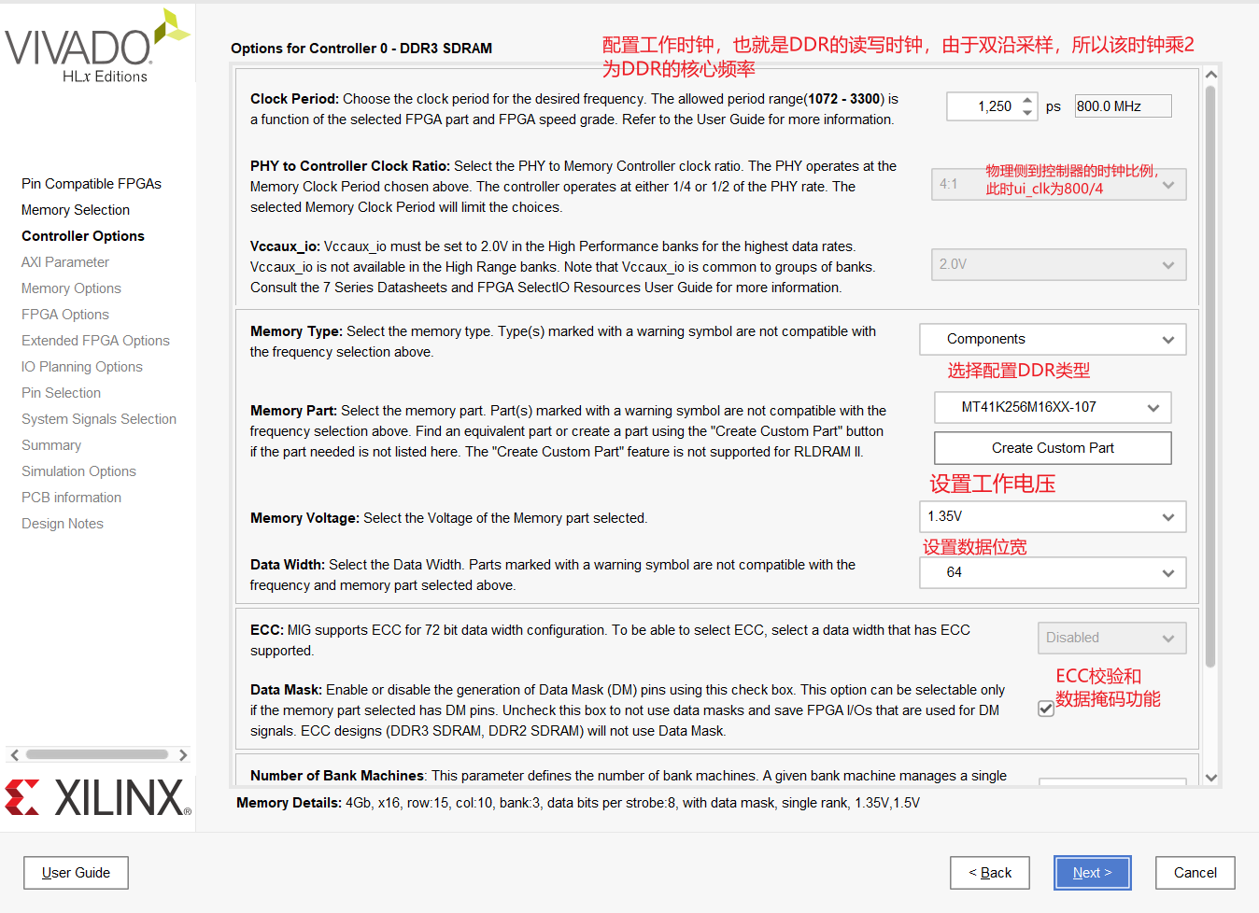Click the Cancel button
This screenshot has width=1259, height=913.
1195,873
